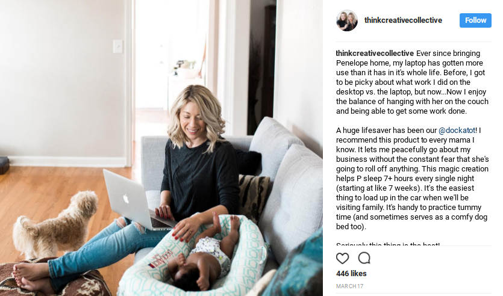Select the bold thinkcreativecollective name in the caption
Viewport: 503px width, 296px height.
375,53
